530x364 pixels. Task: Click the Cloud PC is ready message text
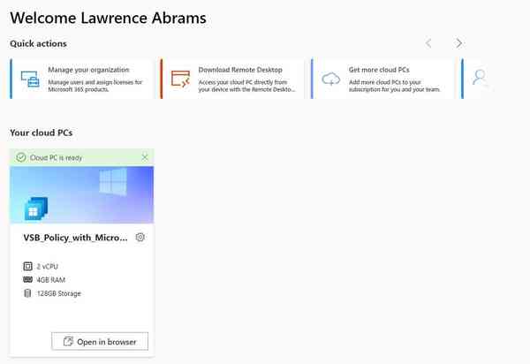click(x=57, y=157)
